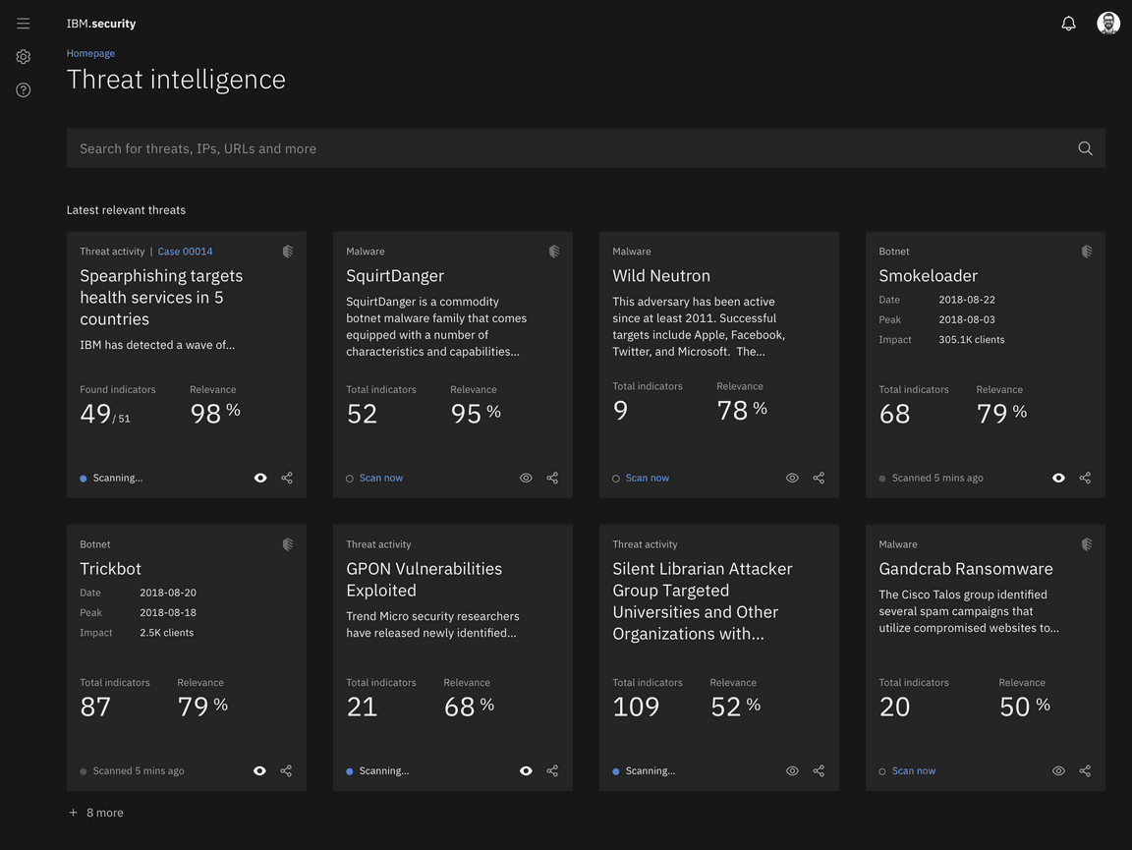
Task: Unwatch the GPON Vulnerabilities Exploited card
Action: click(526, 771)
